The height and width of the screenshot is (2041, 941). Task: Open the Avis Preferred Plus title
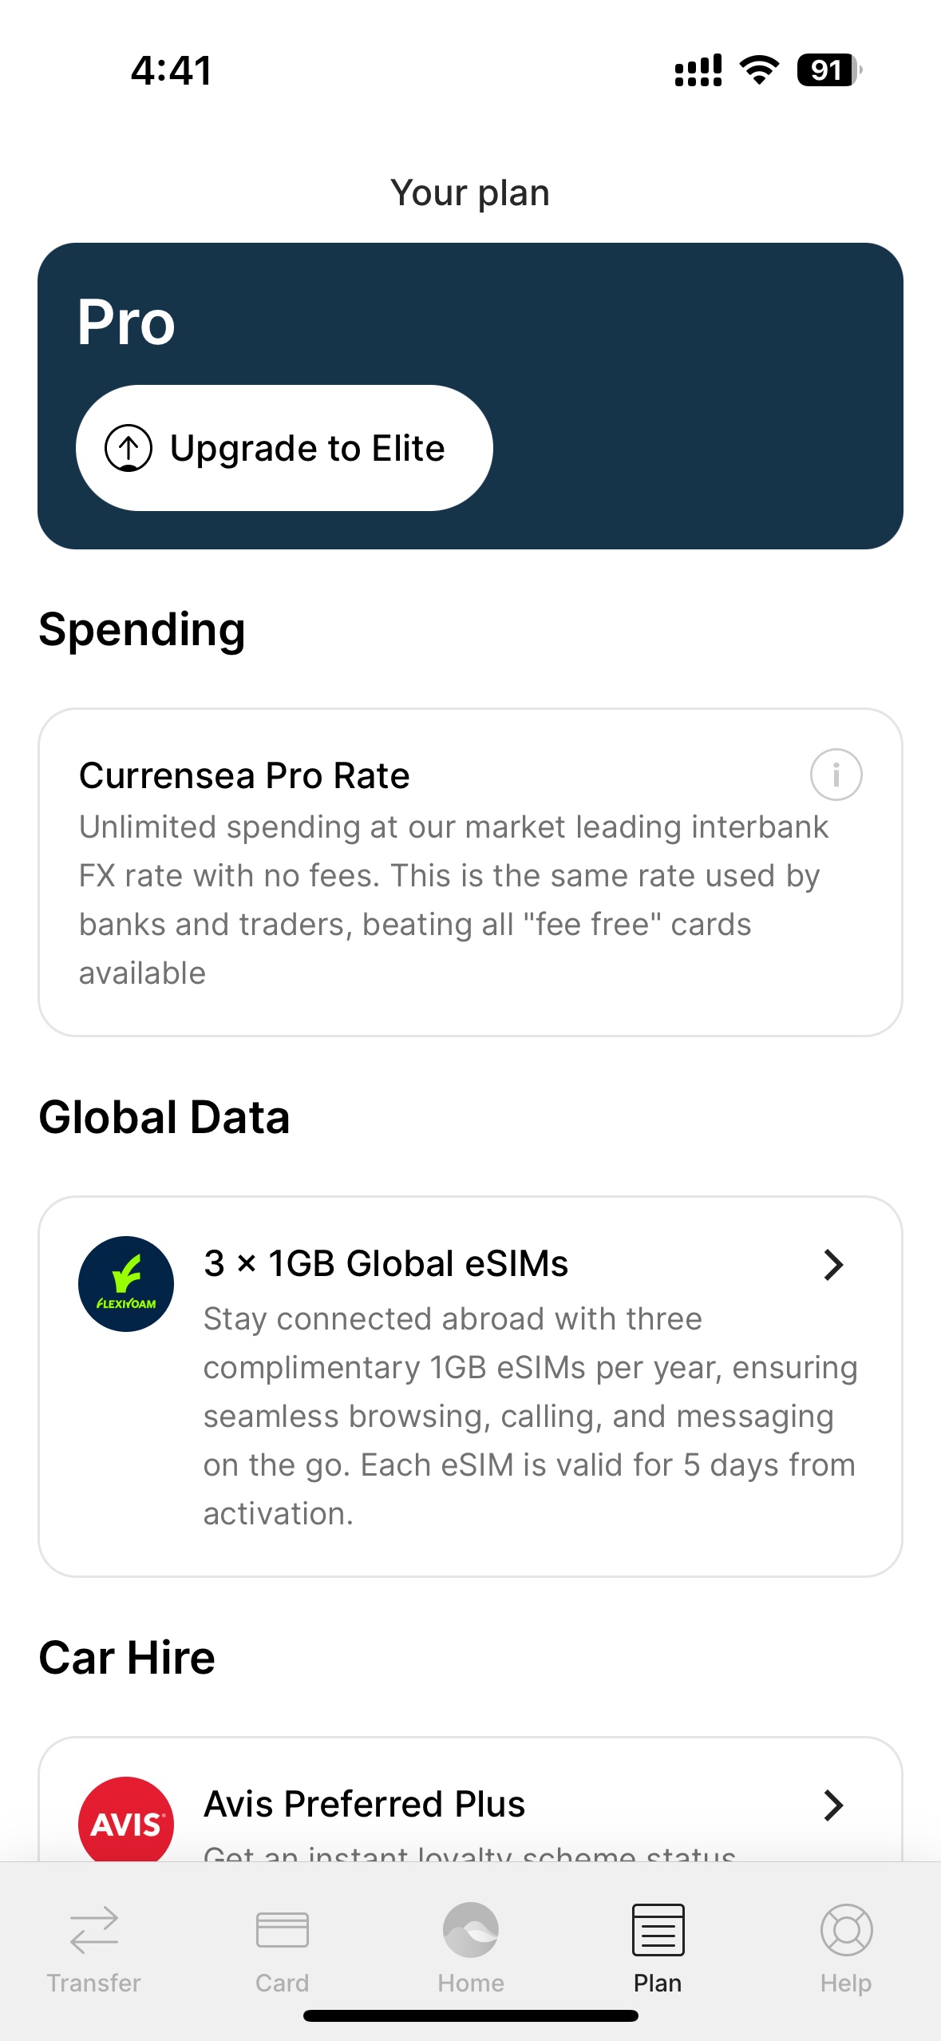365,1804
